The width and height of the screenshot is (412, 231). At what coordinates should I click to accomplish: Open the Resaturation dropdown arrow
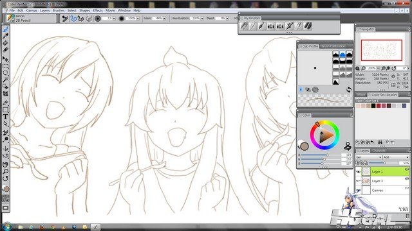202,19
